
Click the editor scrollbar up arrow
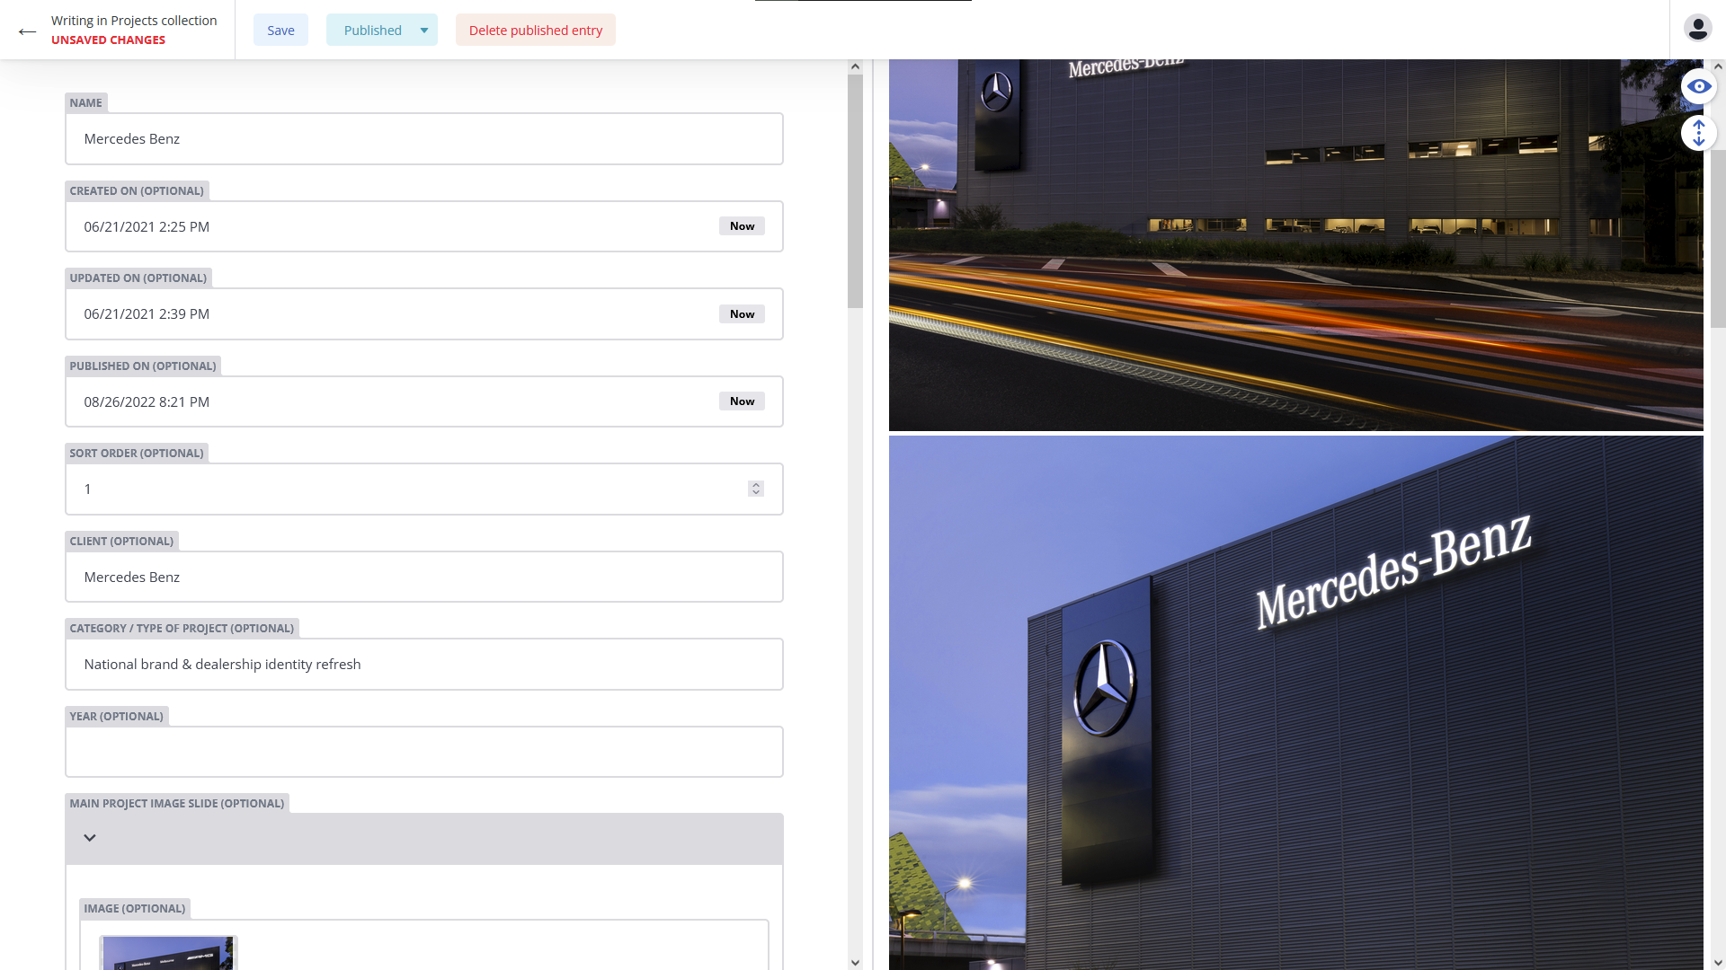[855, 66]
